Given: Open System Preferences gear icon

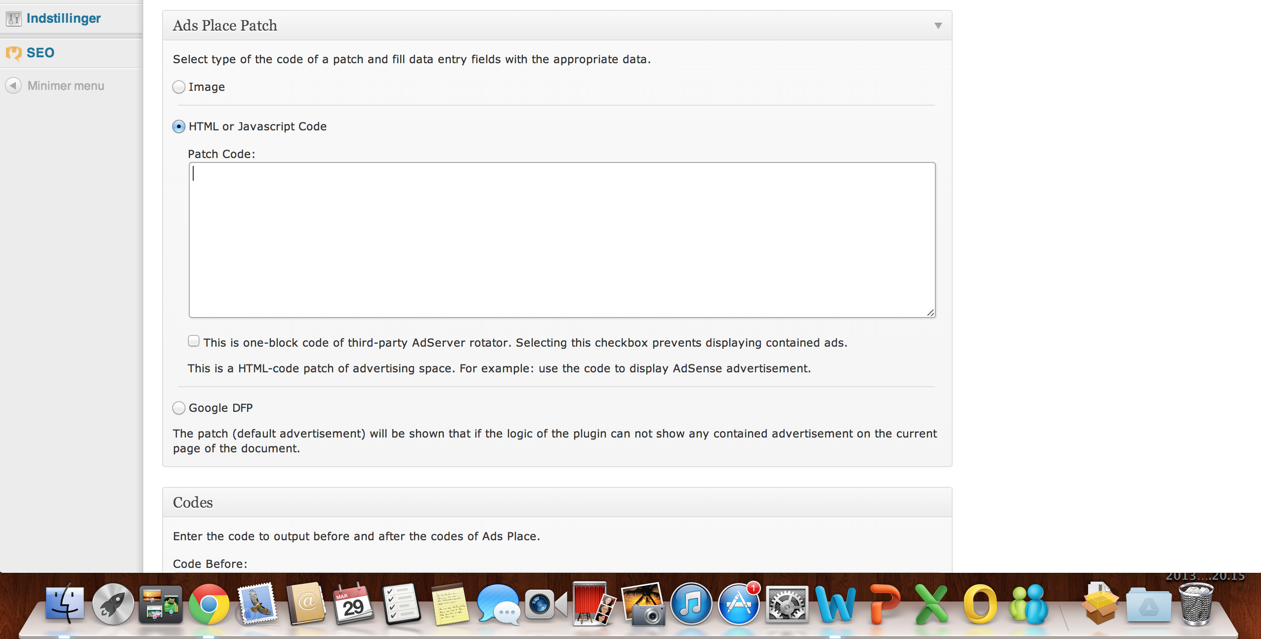Looking at the screenshot, I should point(787,604).
